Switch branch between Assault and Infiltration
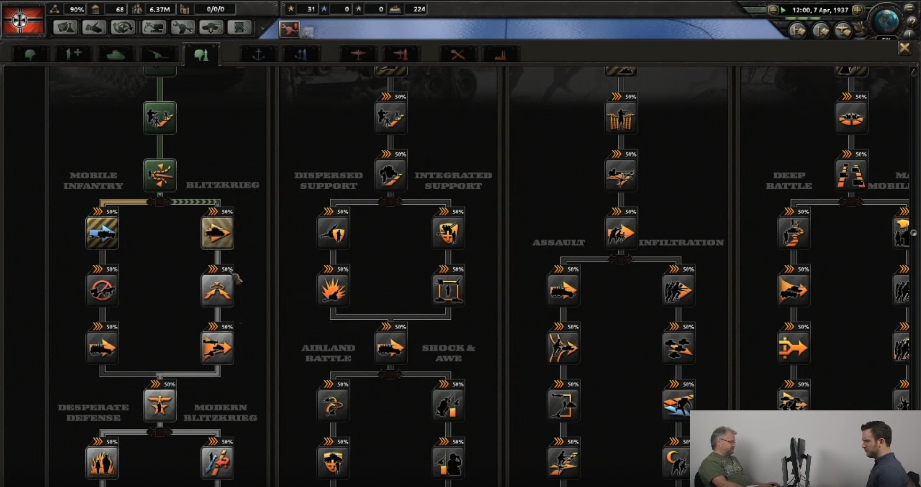The image size is (921, 487). point(621,259)
